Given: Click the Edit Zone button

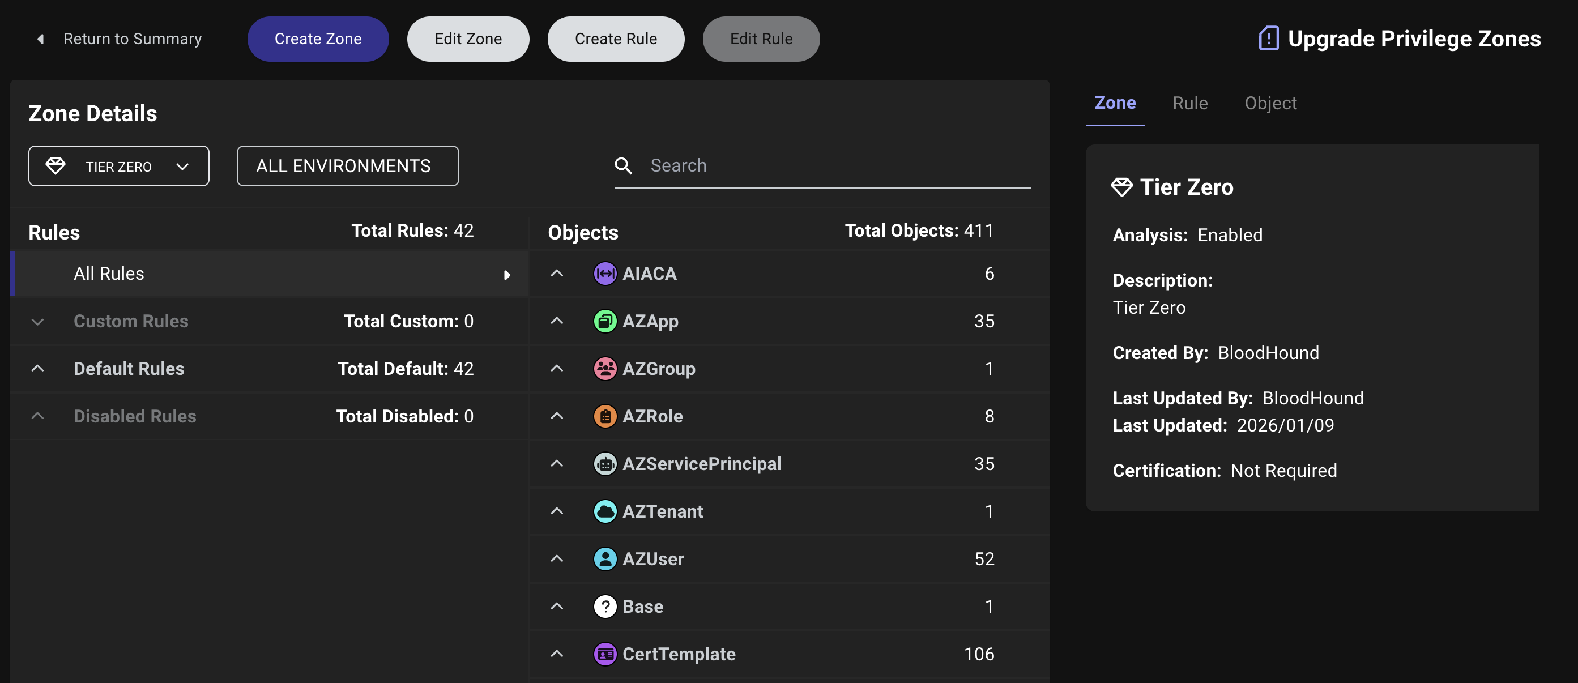Looking at the screenshot, I should pyautogui.click(x=467, y=39).
